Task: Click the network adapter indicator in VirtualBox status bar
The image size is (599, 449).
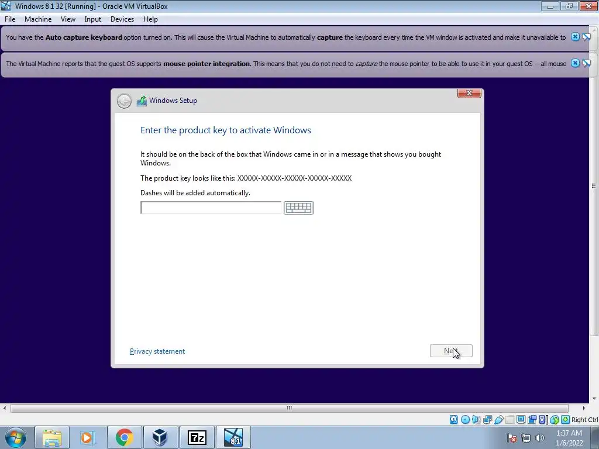Action: click(487, 420)
